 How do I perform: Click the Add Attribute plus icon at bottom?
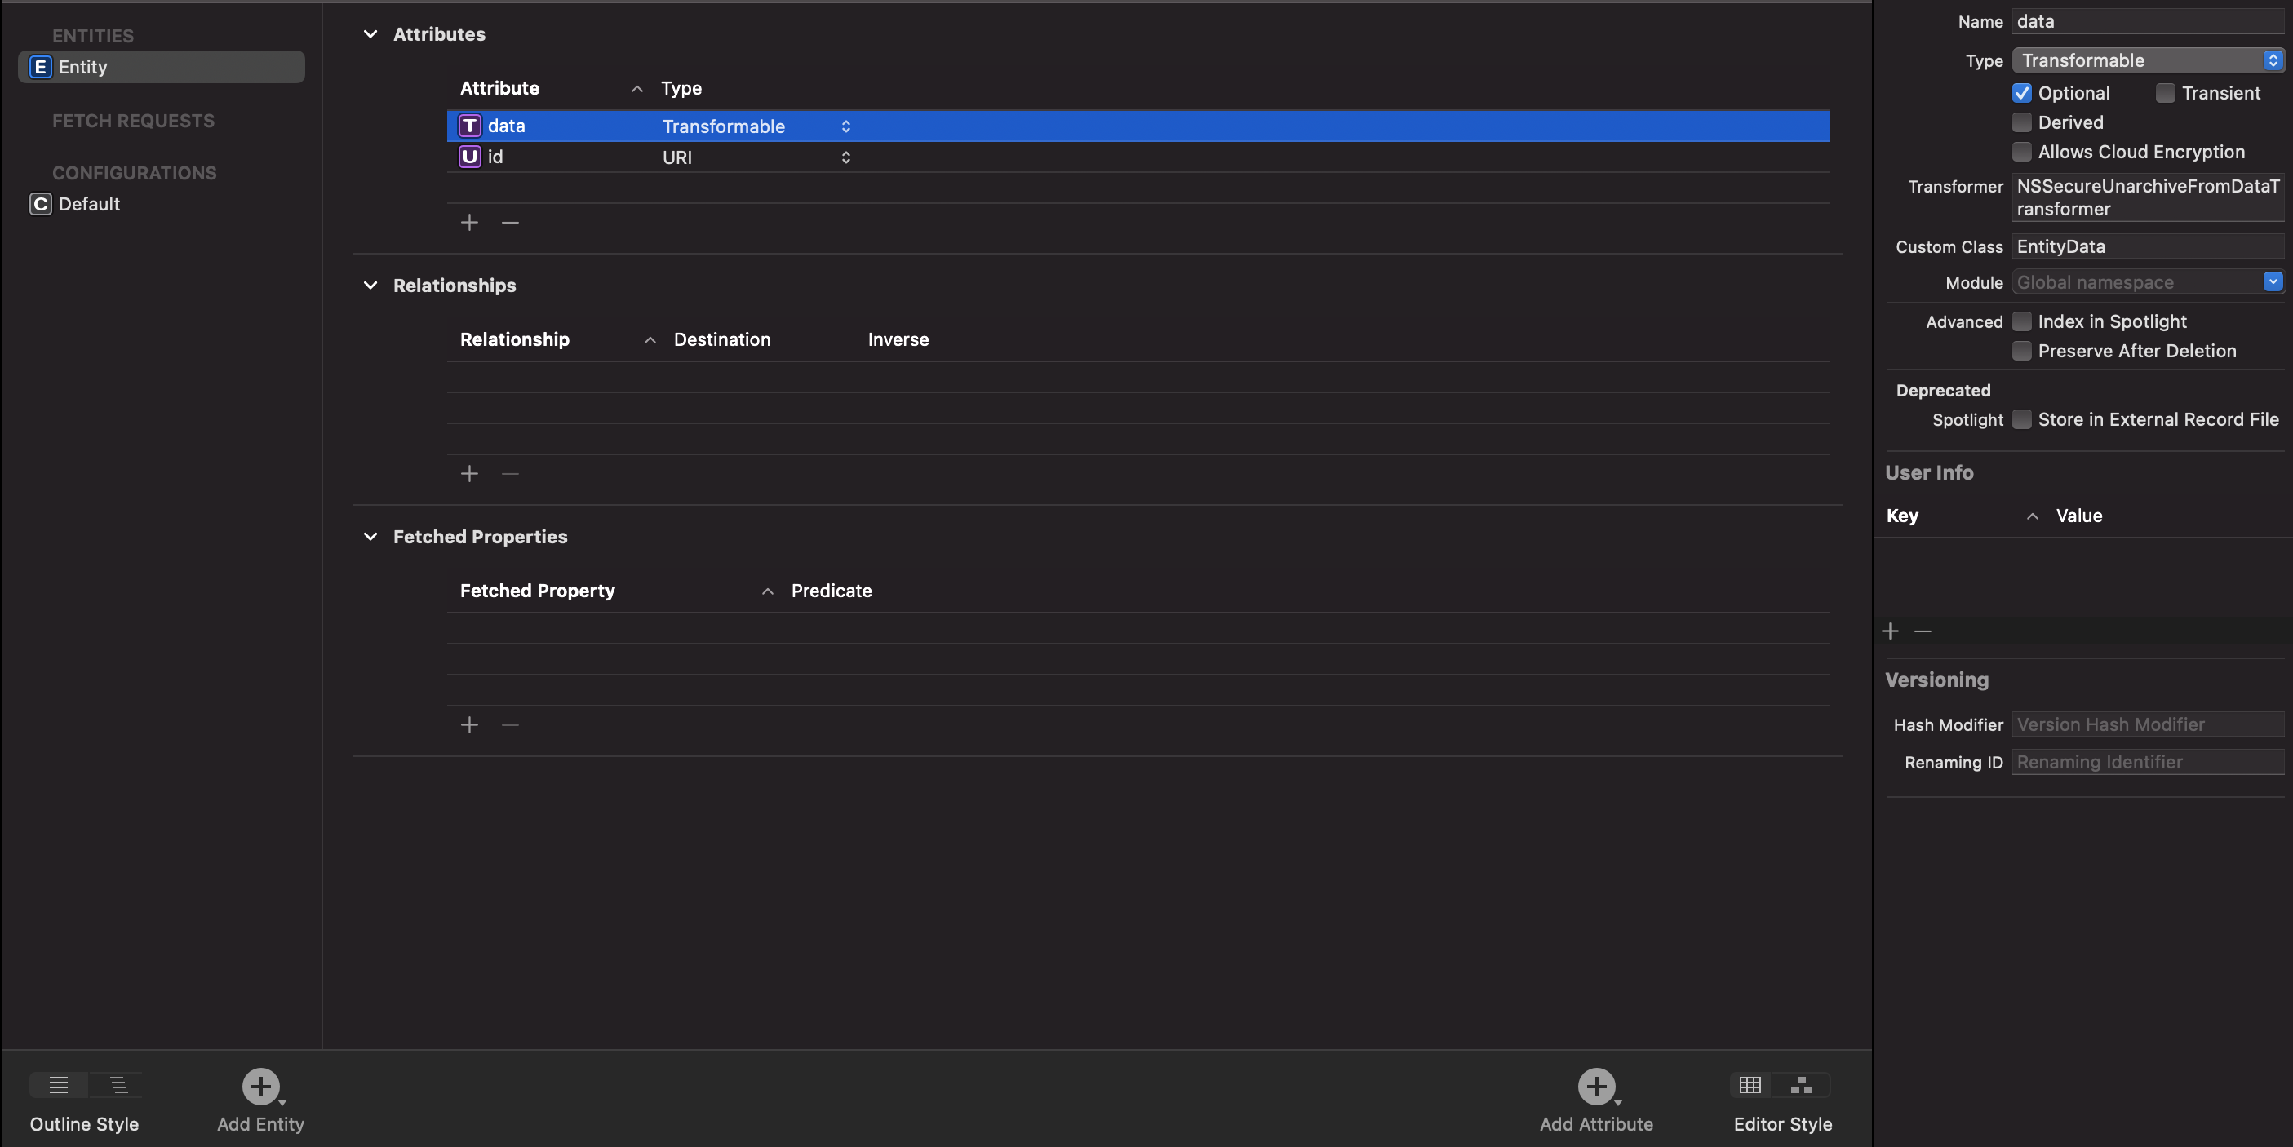click(1596, 1086)
